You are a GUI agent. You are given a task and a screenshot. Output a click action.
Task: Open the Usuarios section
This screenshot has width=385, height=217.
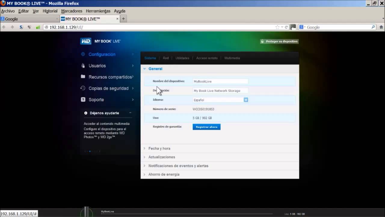97,66
